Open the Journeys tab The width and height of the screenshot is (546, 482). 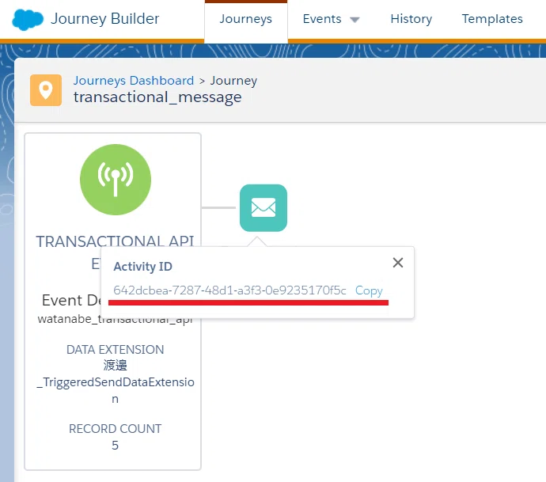pos(246,19)
